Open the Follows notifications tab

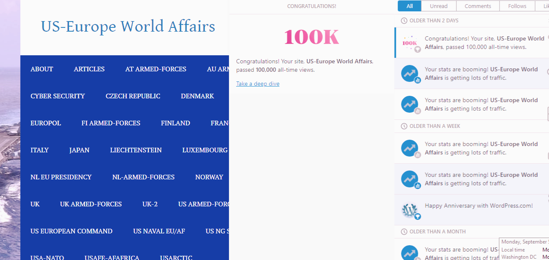517,6
